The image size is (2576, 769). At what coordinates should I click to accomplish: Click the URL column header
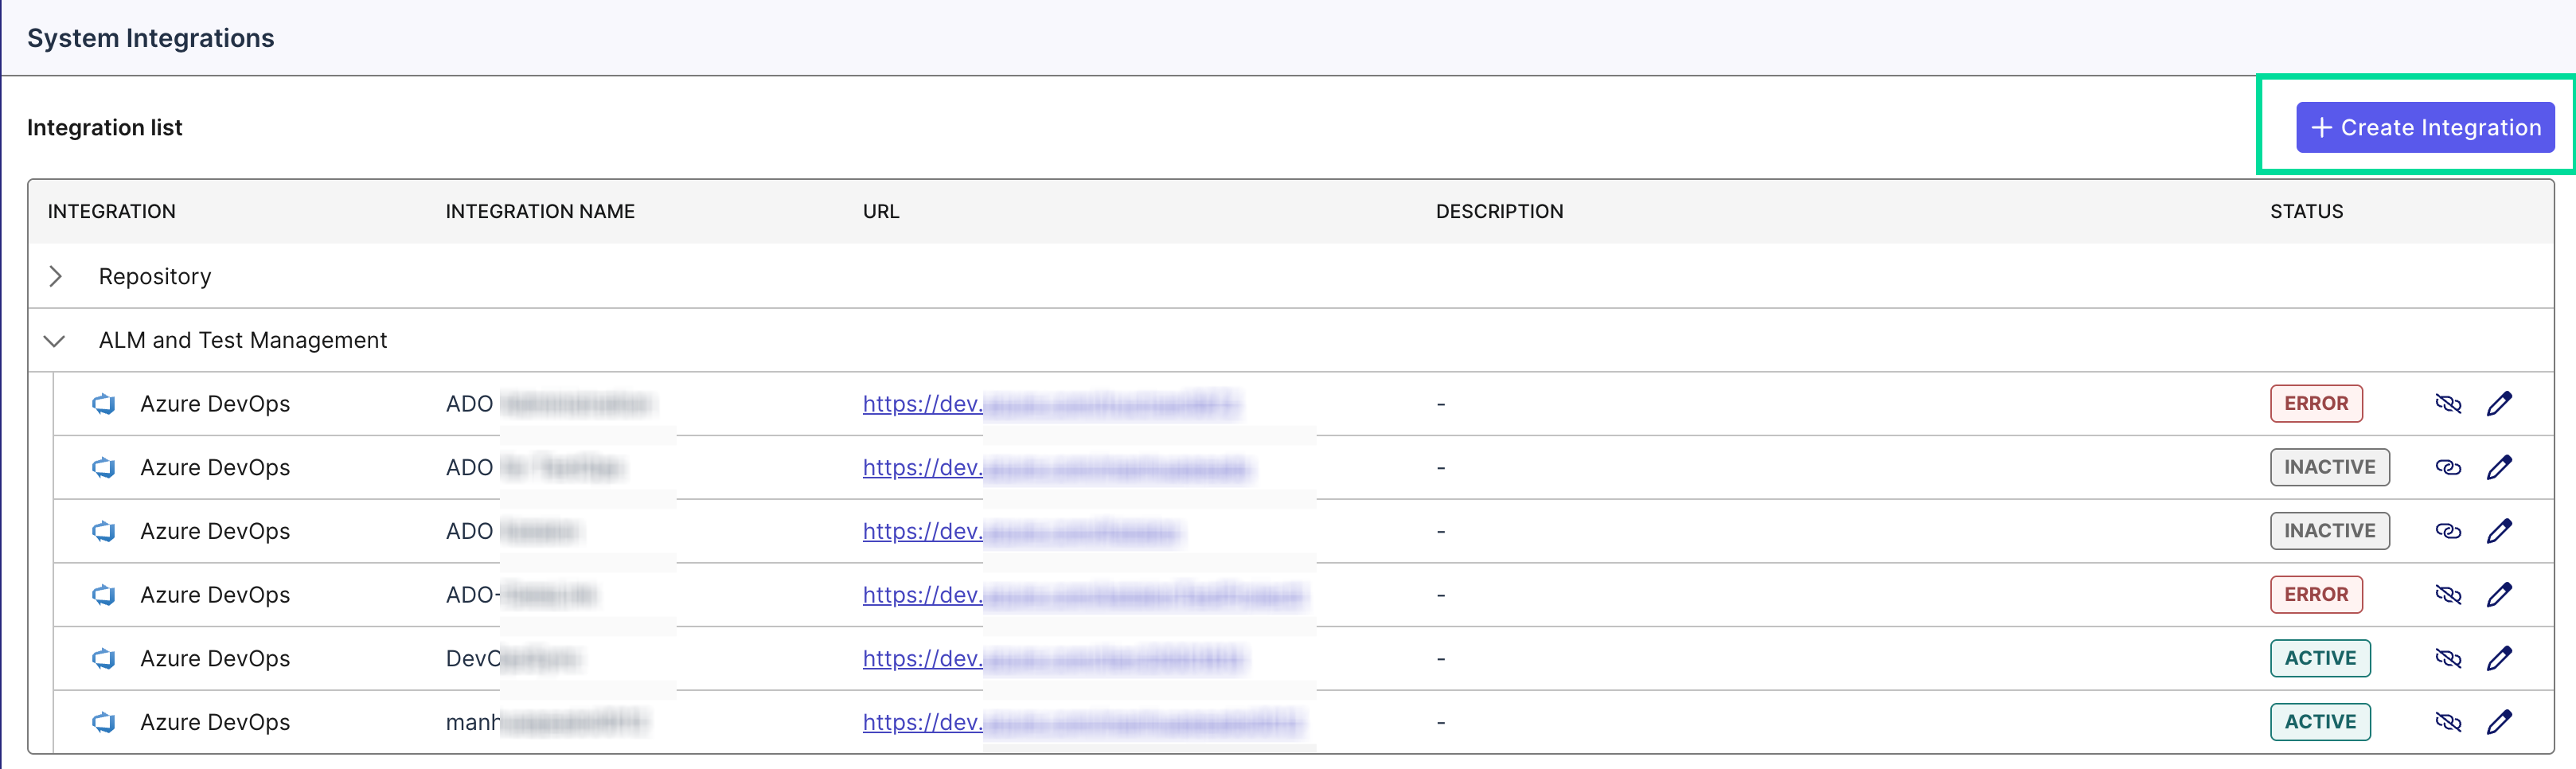(x=881, y=211)
